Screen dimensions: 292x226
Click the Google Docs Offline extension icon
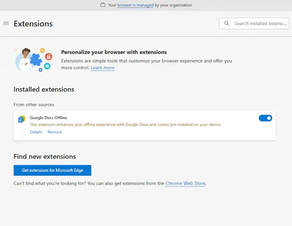tap(22, 119)
